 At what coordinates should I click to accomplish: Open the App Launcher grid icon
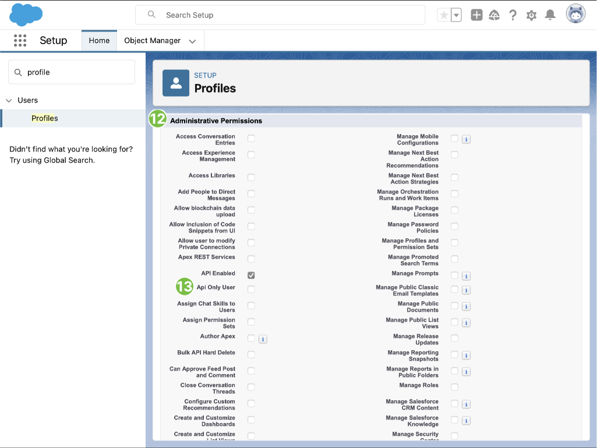[20, 40]
